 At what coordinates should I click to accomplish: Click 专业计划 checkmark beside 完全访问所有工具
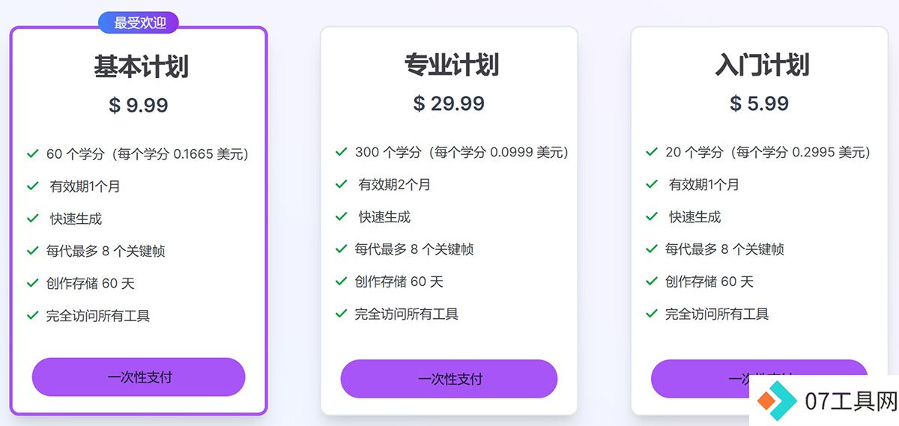tap(341, 314)
